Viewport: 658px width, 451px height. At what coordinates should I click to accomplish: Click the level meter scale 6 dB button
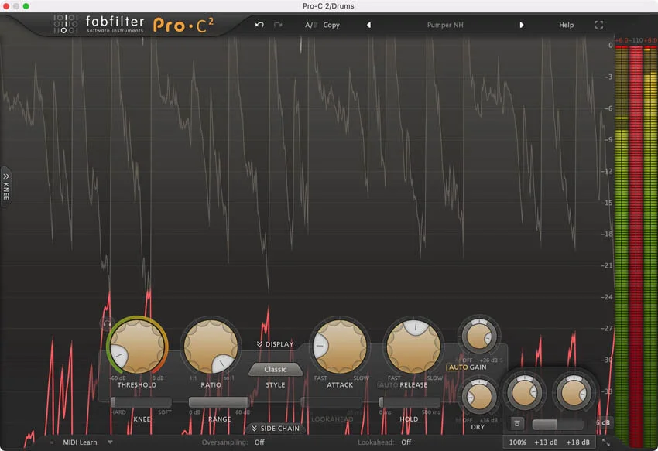click(603, 423)
